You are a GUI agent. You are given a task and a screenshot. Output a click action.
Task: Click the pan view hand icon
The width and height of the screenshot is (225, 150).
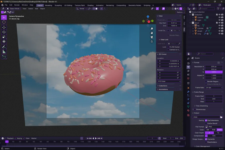tap(152, 33)
